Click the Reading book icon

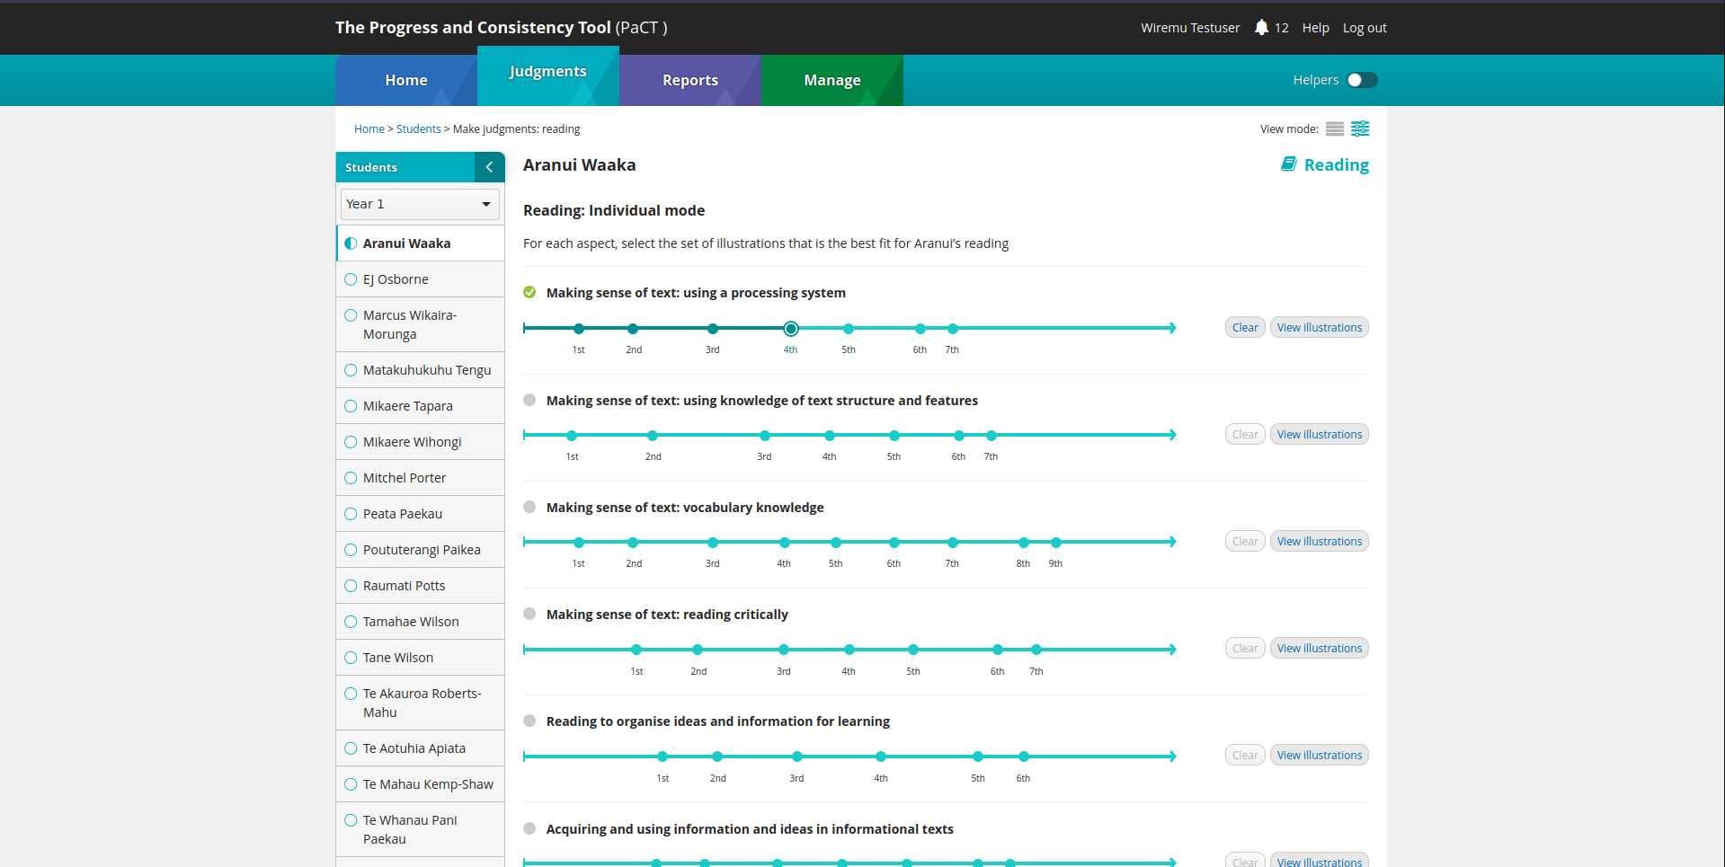(1289, 164)
